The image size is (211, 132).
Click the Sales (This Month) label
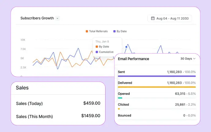[x=34, y=116]
